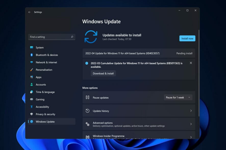This screenshot has height=150, width=226.
Task: Click Download & install for KB5011563
Action: point(103,73)
